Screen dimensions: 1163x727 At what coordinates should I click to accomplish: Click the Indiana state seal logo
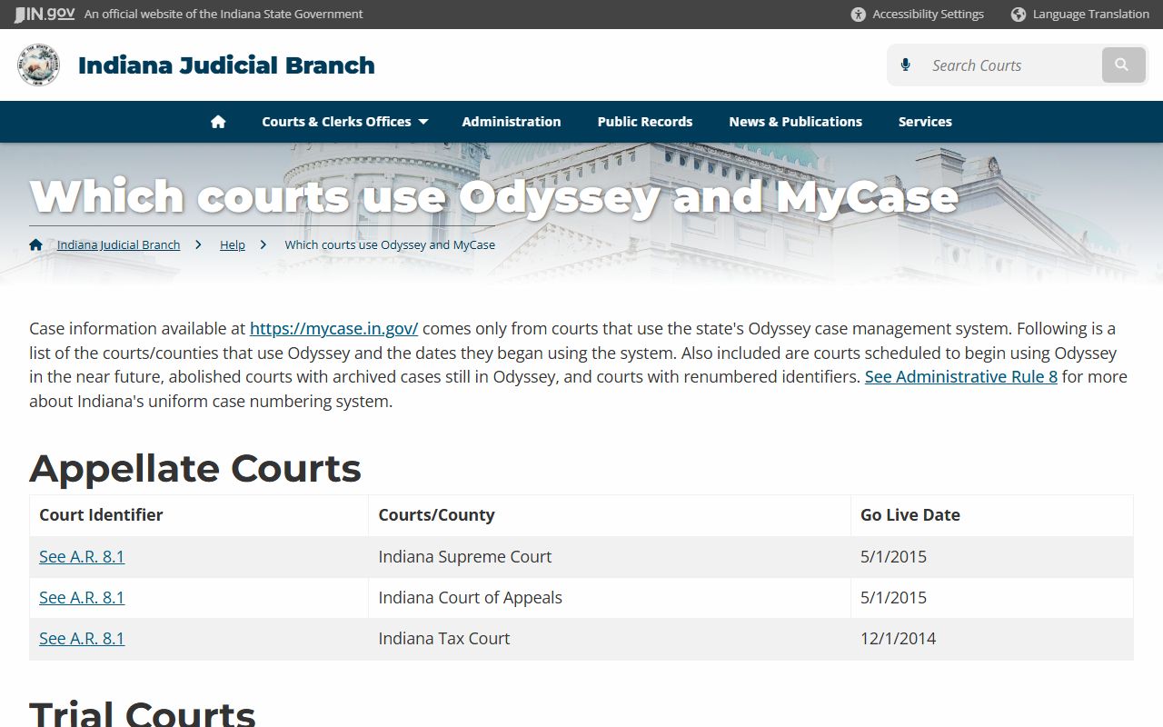pos(38,65)
